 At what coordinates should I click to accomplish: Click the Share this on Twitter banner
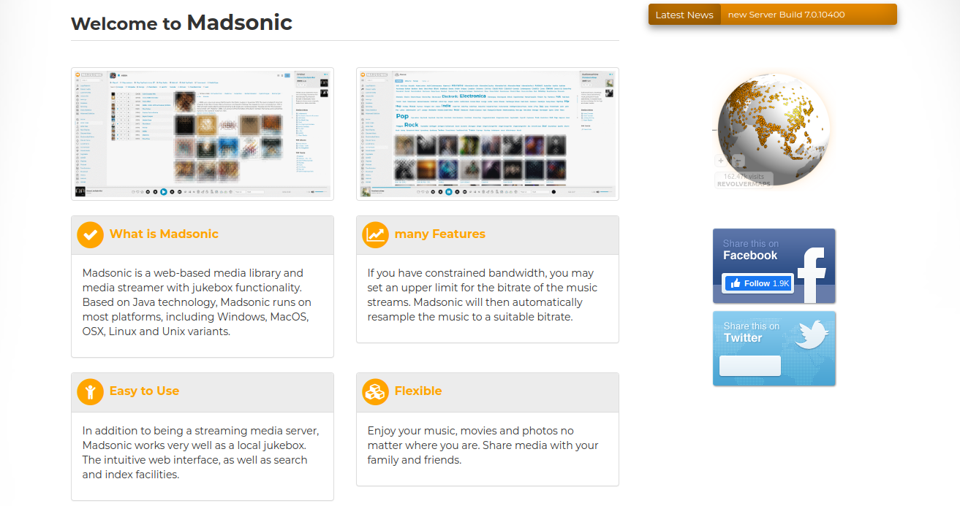pos(774,348)
